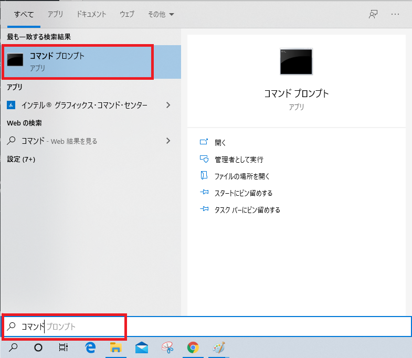
Task: Launch Microsoft Edge from taskbar
Action: pos(90,348)
